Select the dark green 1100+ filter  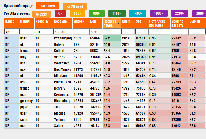click(117, 13)
